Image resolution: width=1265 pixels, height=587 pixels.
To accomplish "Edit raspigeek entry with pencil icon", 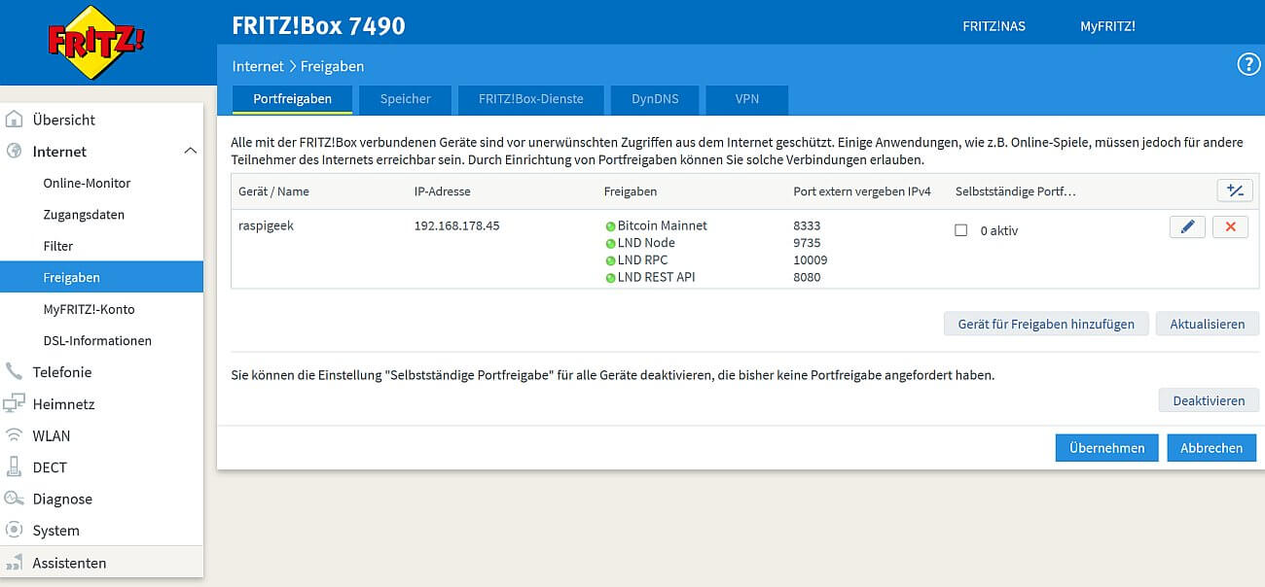I will (x=1187, y=227).
